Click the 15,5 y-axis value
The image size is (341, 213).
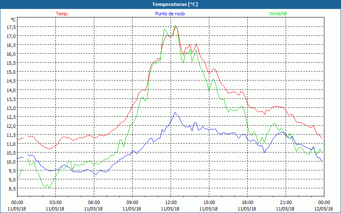[x=12, y=63]
